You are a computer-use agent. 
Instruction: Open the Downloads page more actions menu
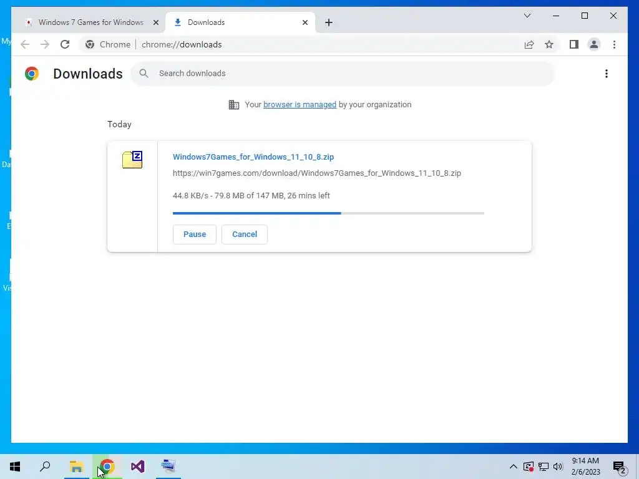click(x=607, y=74)
